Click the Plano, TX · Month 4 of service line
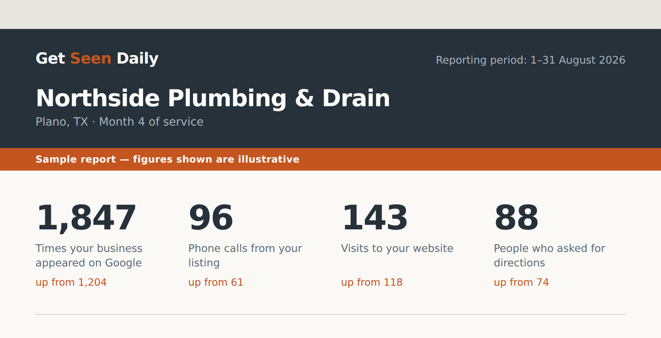This screenshot has height=338, width=661. [x=119, y=122]
